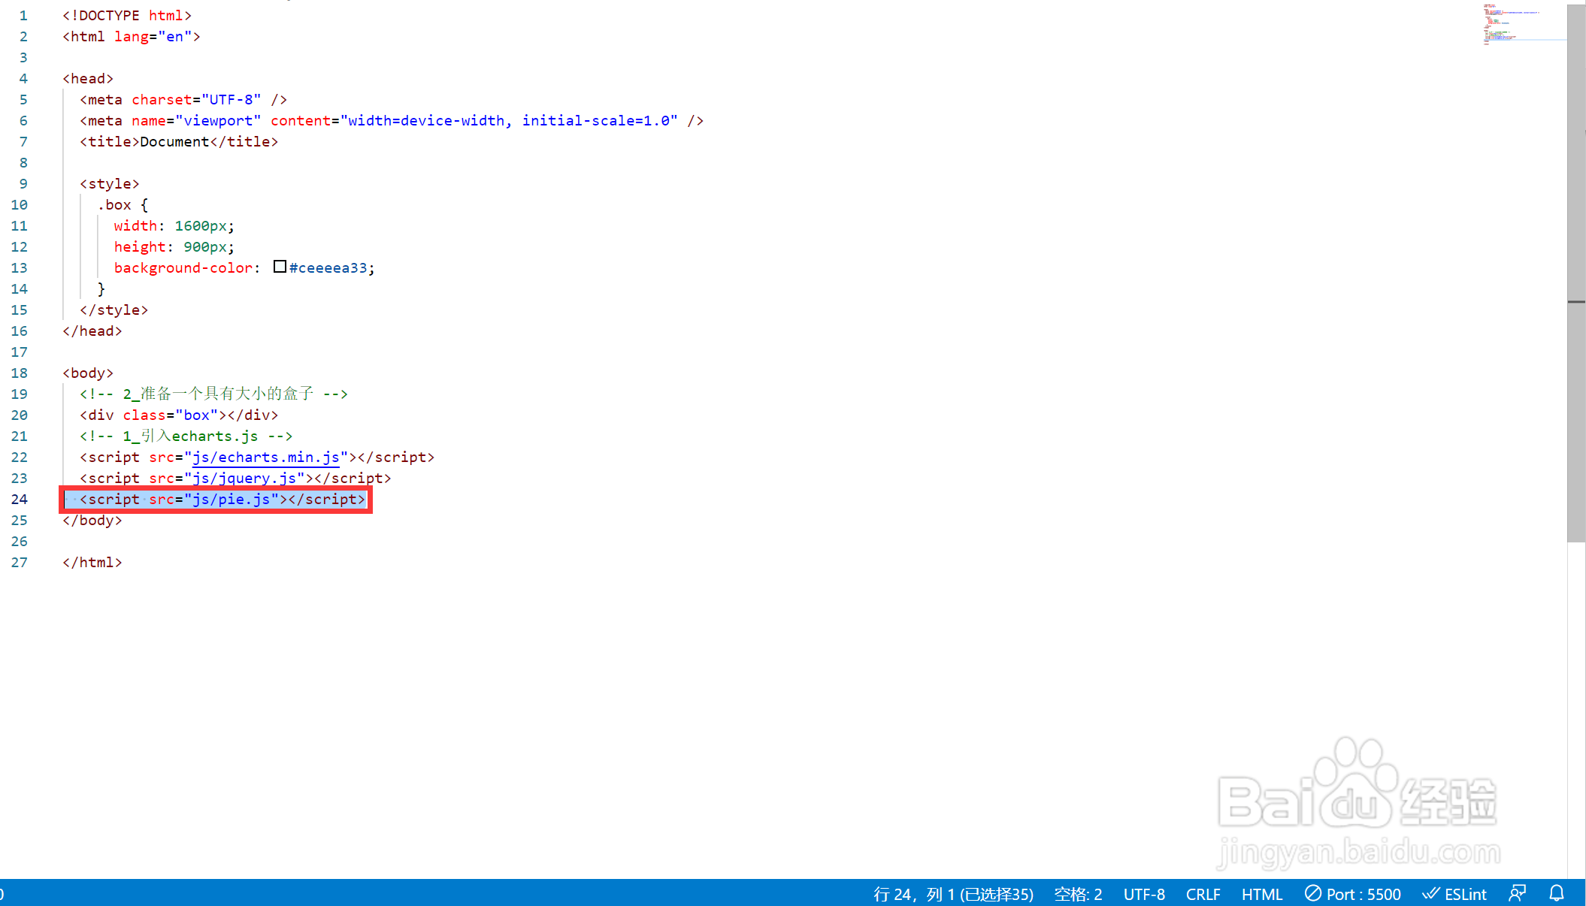Open HTML language mode selector

1261,894
